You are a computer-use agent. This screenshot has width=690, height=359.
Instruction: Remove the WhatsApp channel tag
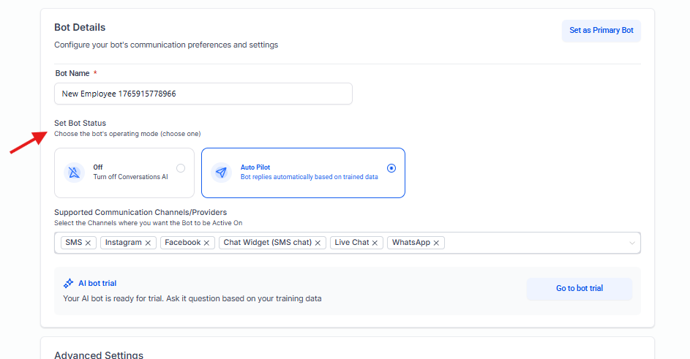pyautogui.click(x=437, y=243)
